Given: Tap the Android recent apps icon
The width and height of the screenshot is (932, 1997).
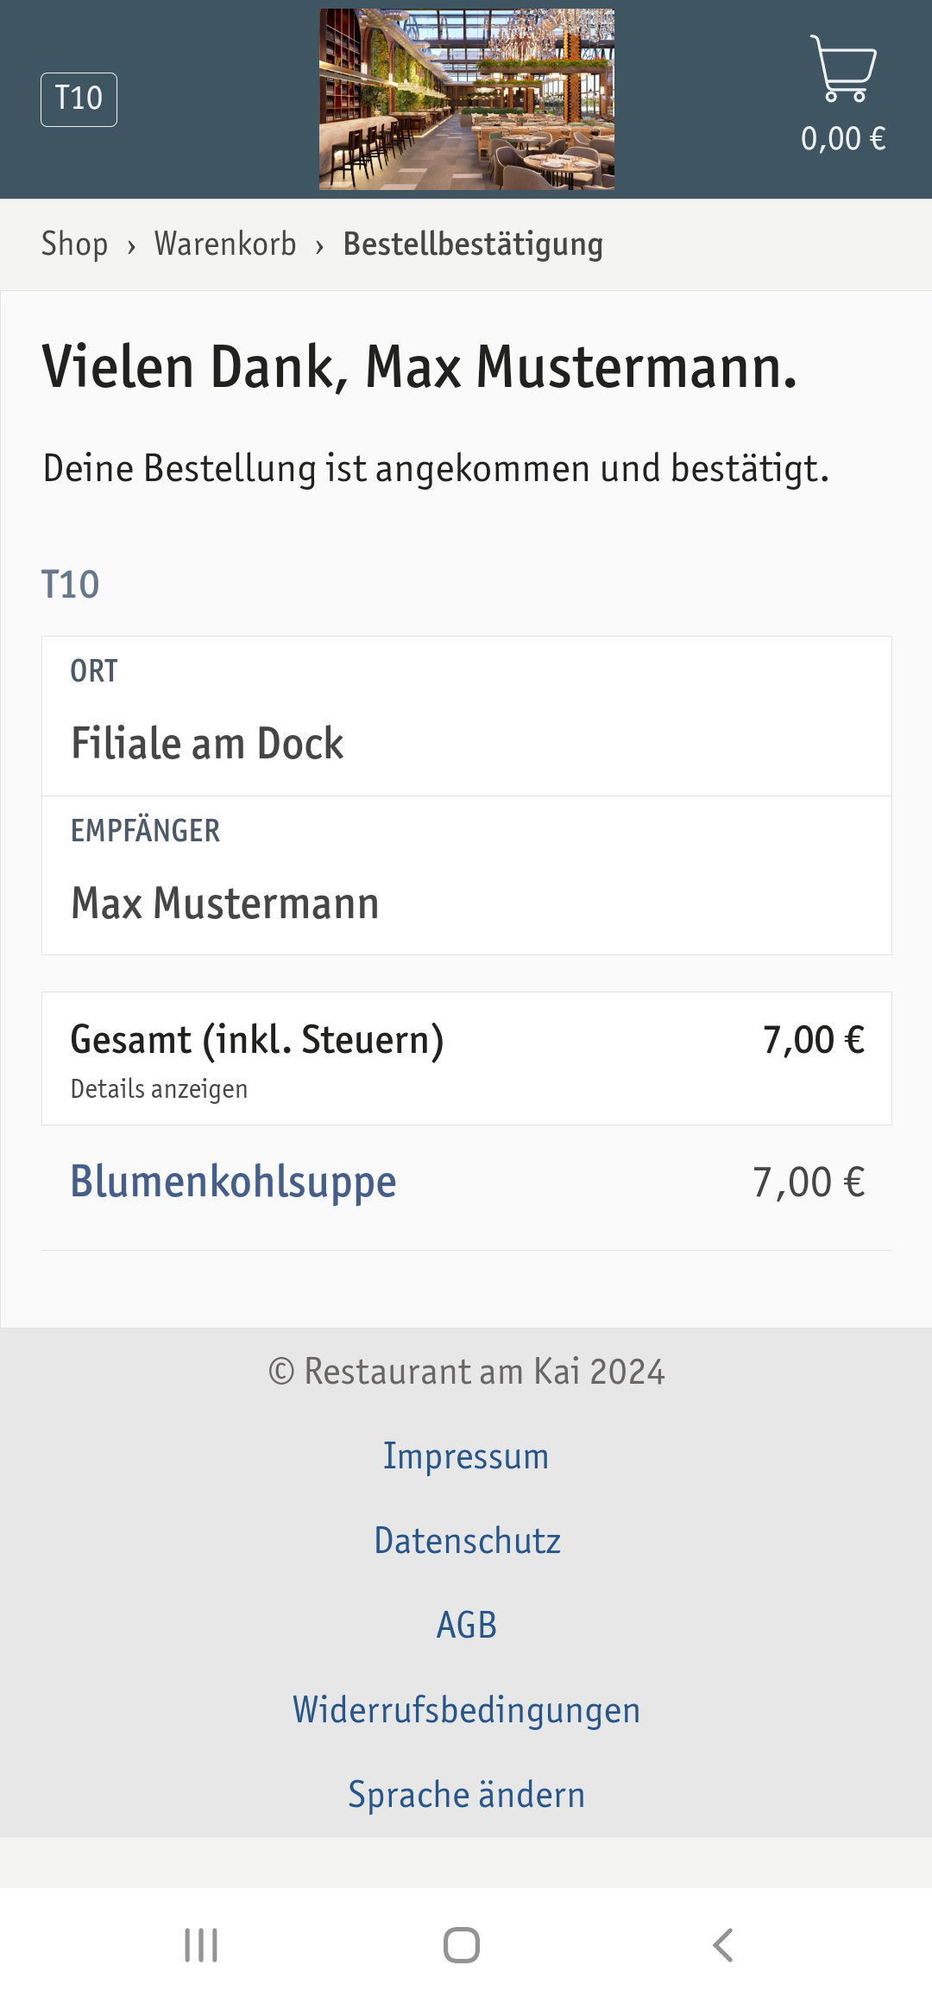Looking at the screenshot, I should 201,1945.
